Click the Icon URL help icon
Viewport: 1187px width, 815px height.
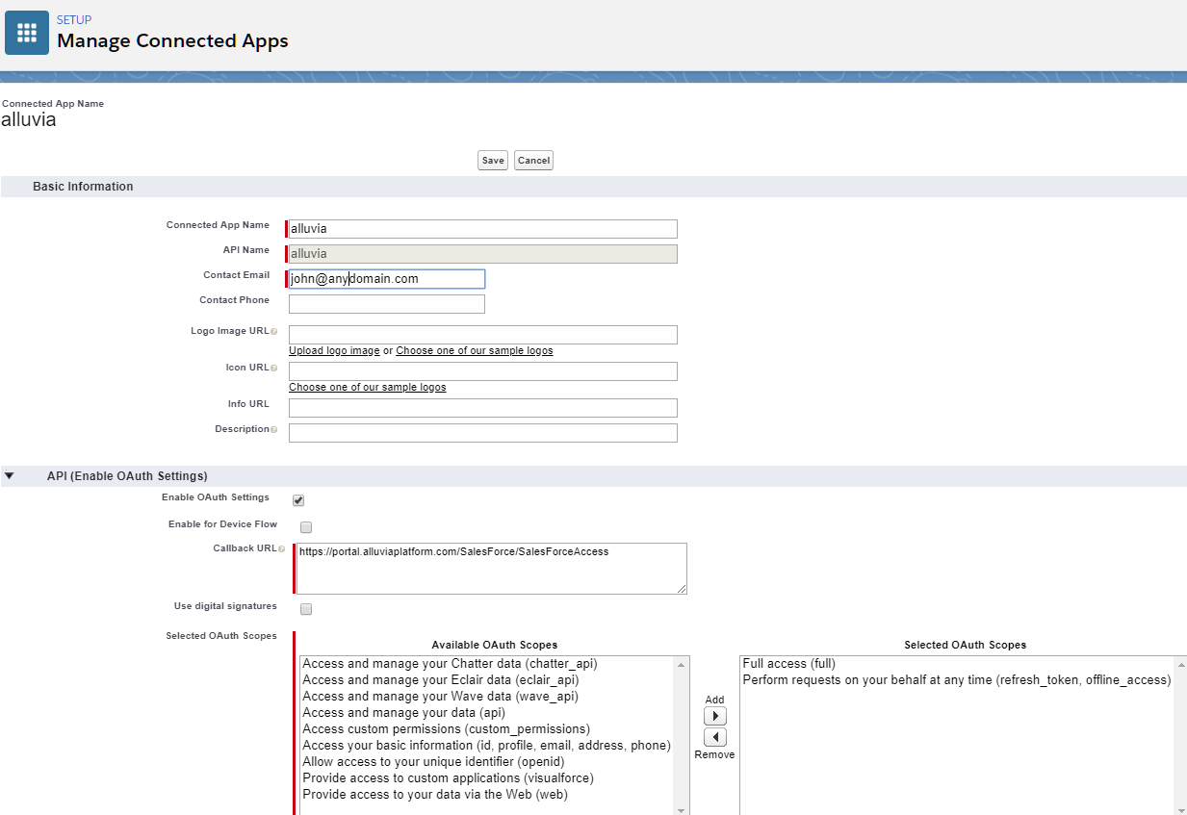(274, 369)
